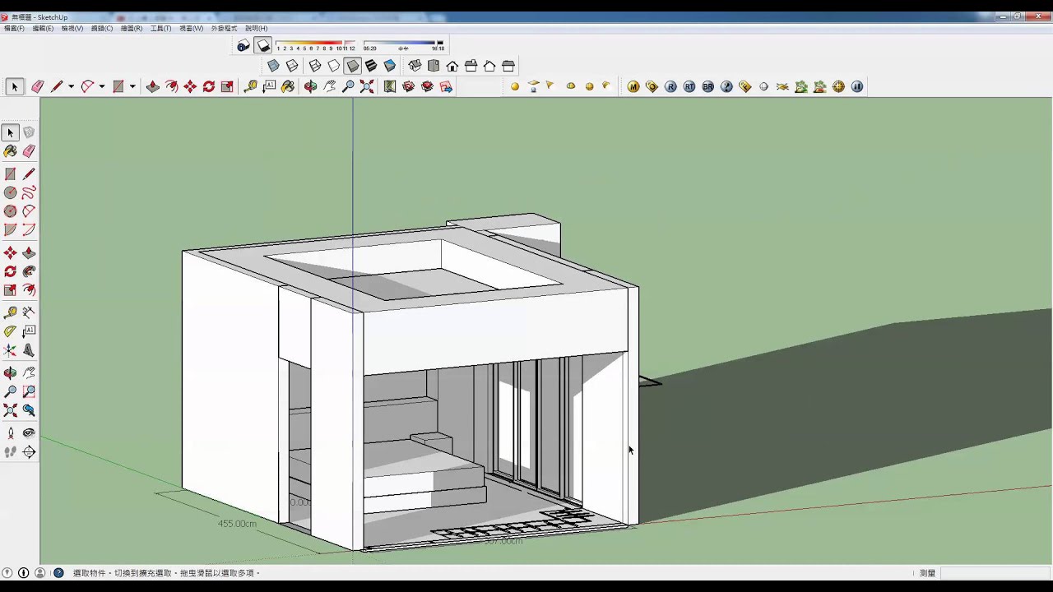
Task: Choose the Text label tool in top toolbar
Action: click(x=269, y=86)
